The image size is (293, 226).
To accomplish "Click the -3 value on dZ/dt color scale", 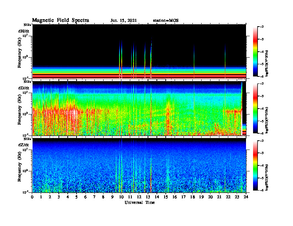I will coord(262,153).
